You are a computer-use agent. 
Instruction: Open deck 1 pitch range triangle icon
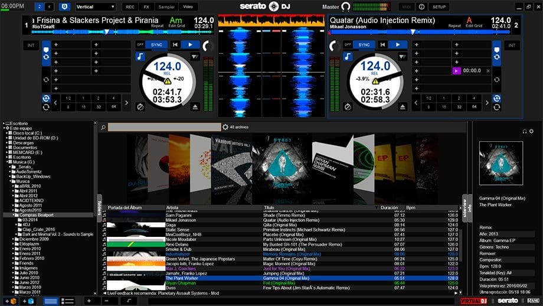[195, 57]
